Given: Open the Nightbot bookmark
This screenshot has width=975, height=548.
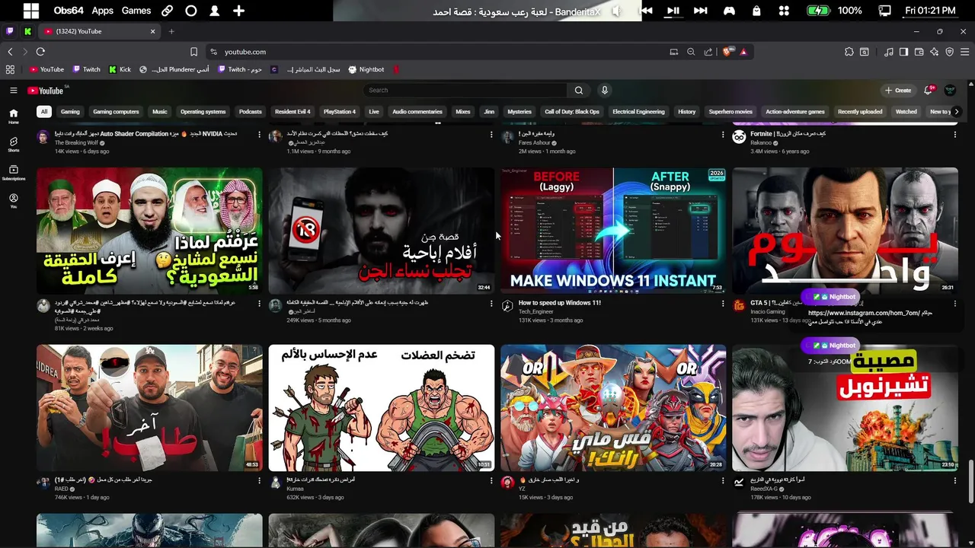Looking at the screenshot, I should click(x=366, y=69).
